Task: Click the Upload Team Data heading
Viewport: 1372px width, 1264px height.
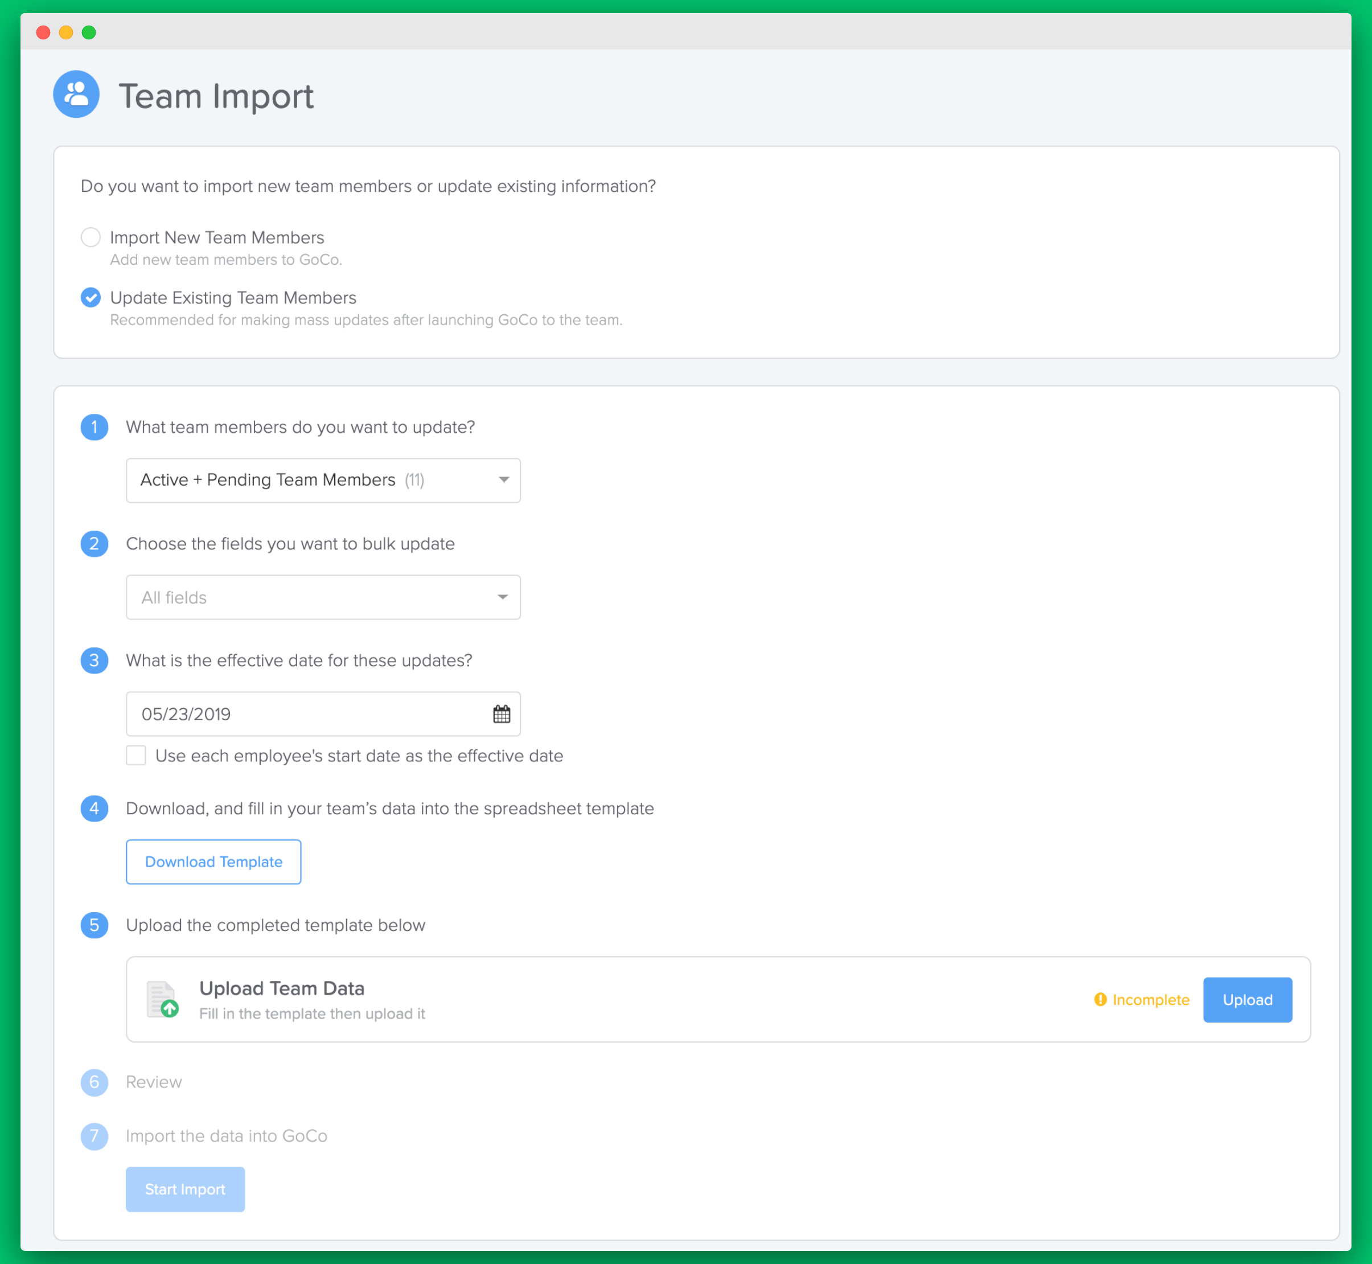Action: (x=282, y=988)
